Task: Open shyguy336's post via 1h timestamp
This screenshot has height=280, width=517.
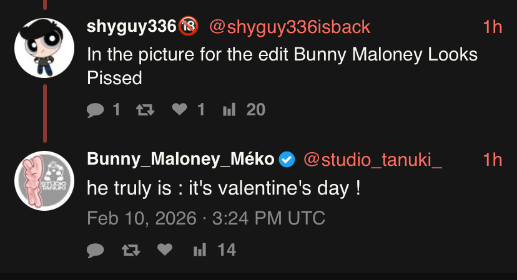Action: point(493,27)
